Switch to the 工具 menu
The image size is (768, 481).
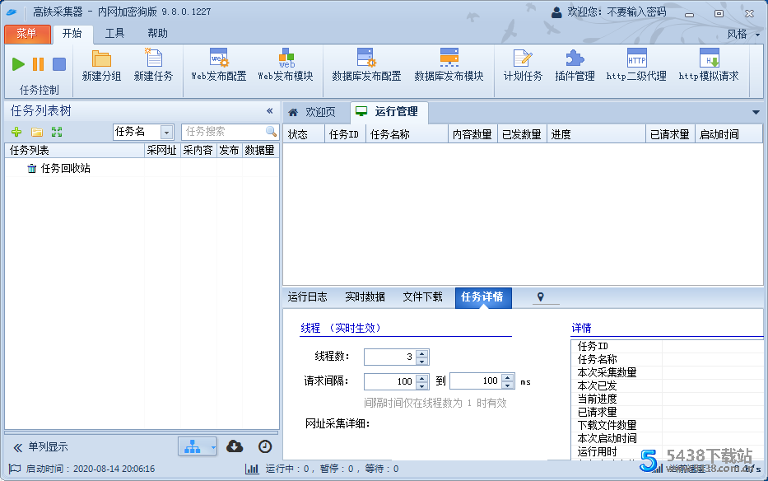[114, 34]
